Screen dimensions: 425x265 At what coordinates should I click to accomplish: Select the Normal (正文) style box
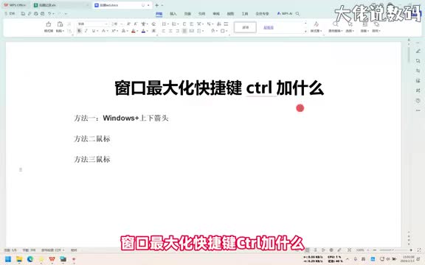(245, 27)
